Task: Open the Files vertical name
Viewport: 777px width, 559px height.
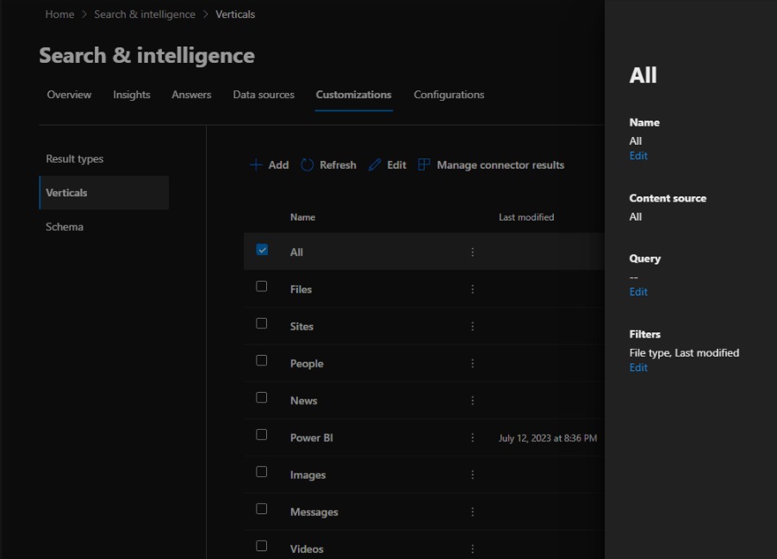Action: click(x=301, y=289)
